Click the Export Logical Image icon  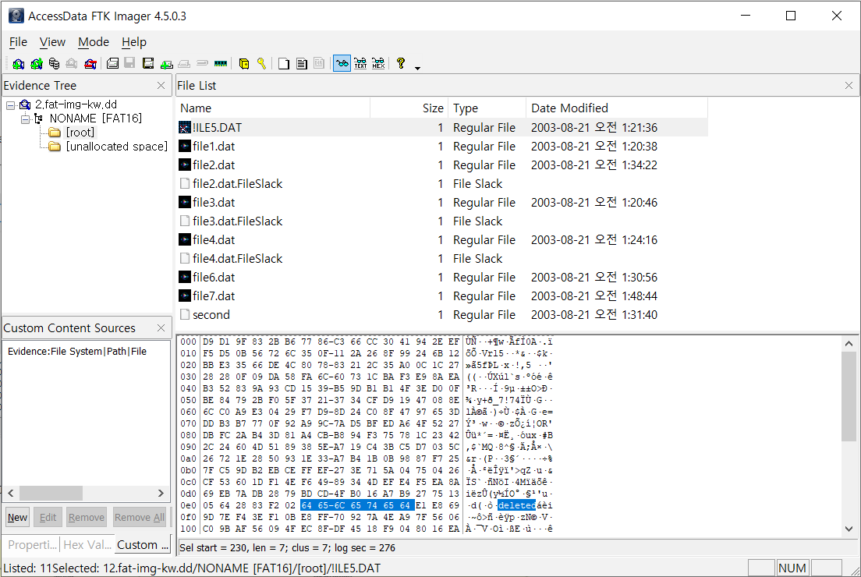147,64
